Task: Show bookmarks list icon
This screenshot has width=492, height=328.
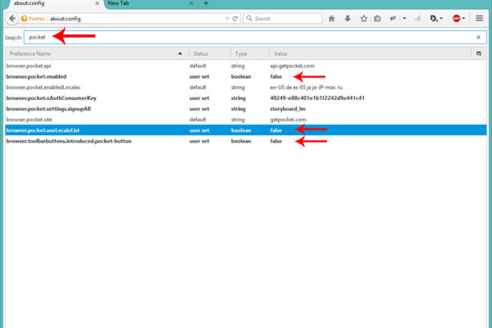Action: point(377,19)
